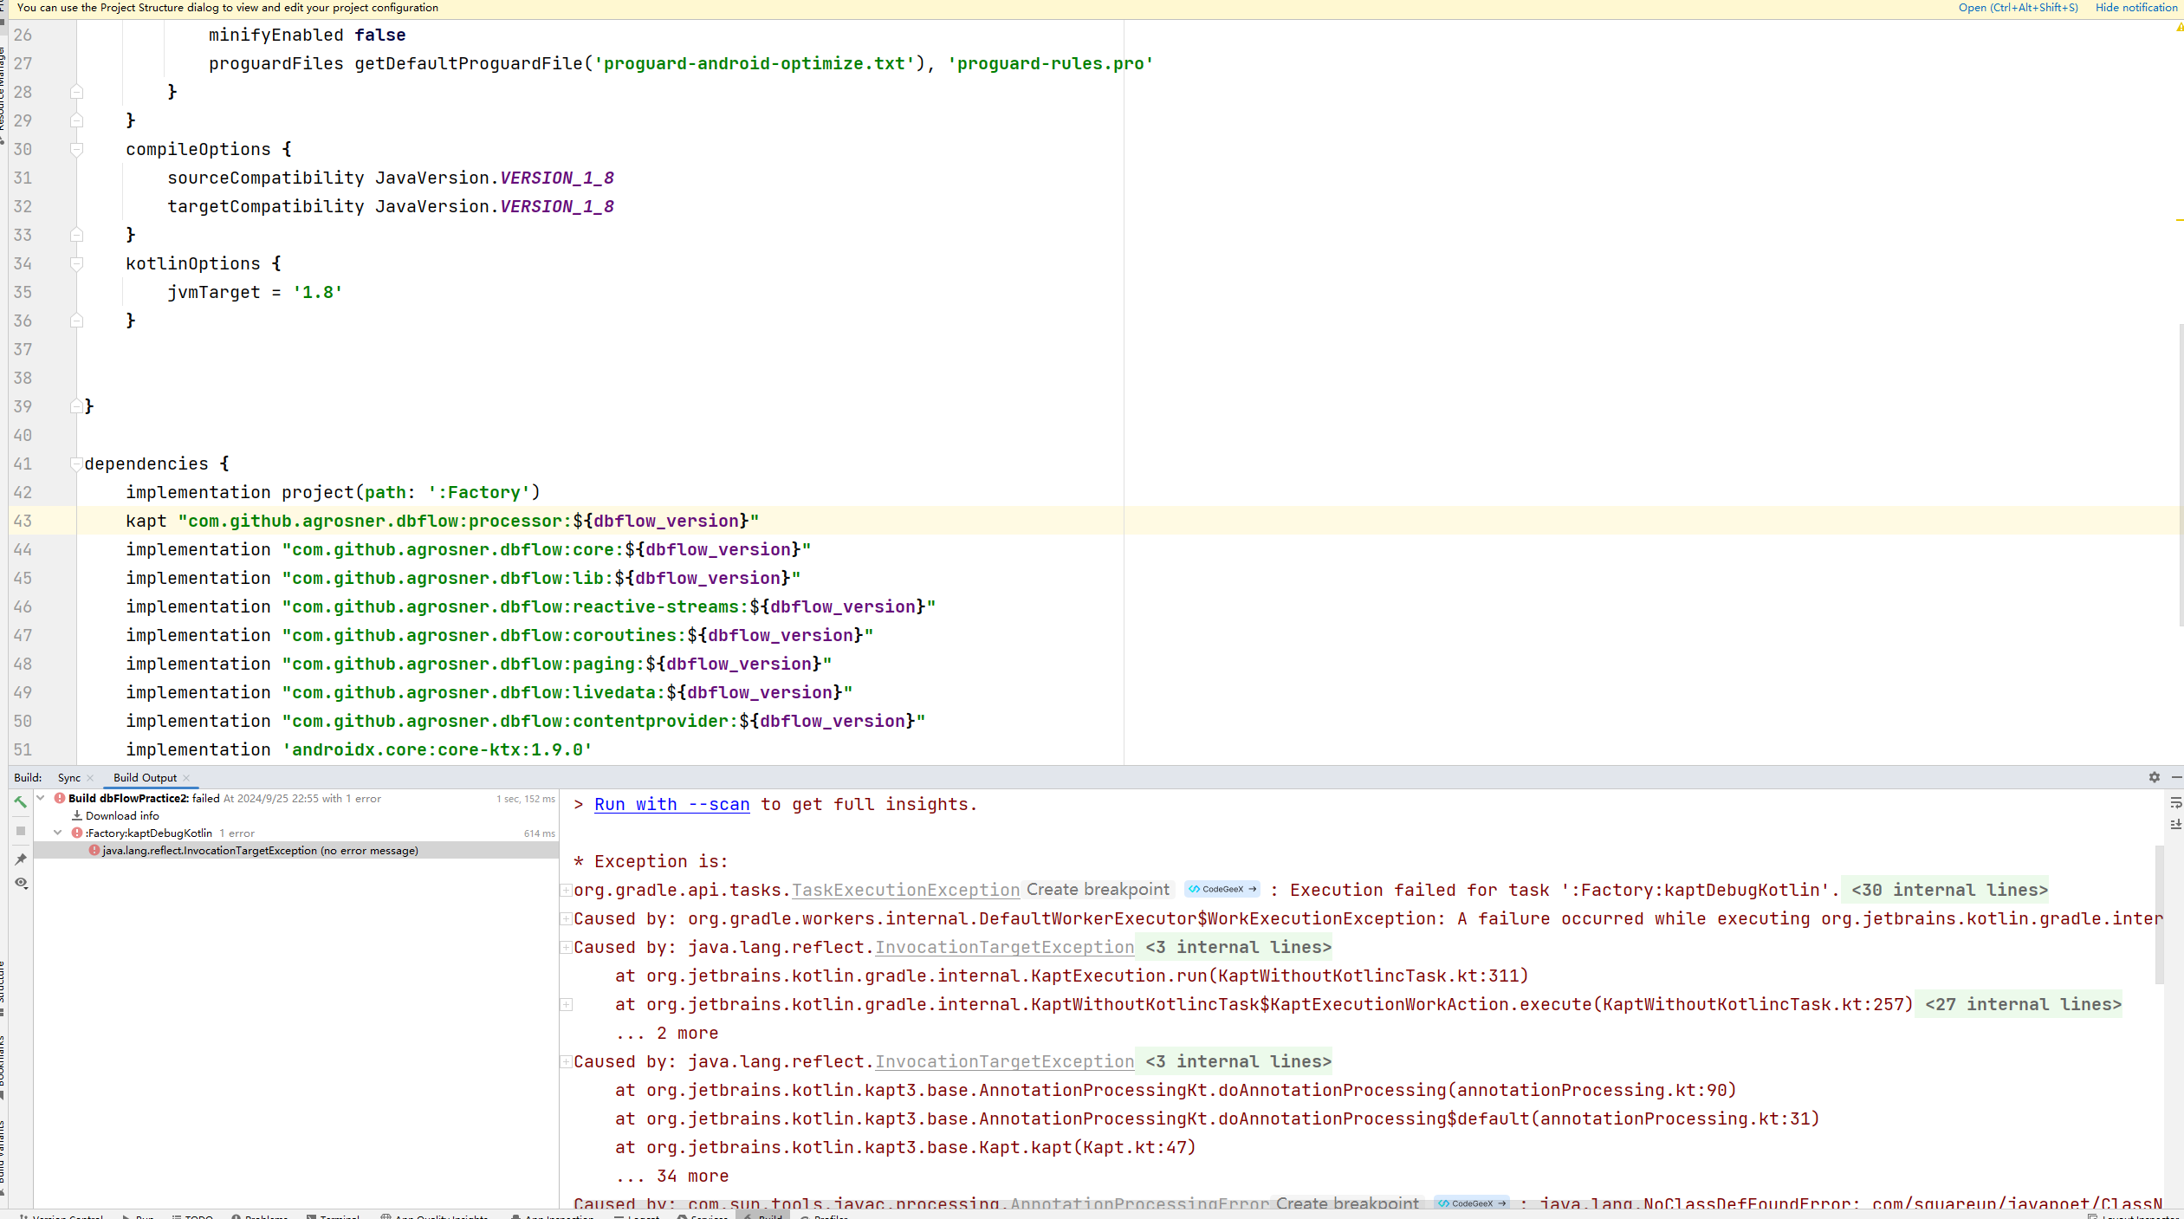Click dbflow:paging dependency line
The width and height of the screenshot is (2184, 1219).
tap(478, 664)
